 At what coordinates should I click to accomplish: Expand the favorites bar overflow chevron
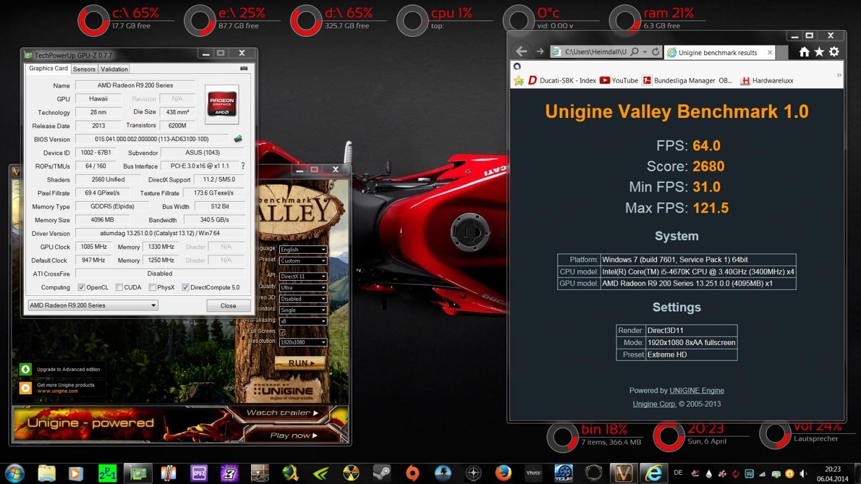click(839, 75)
